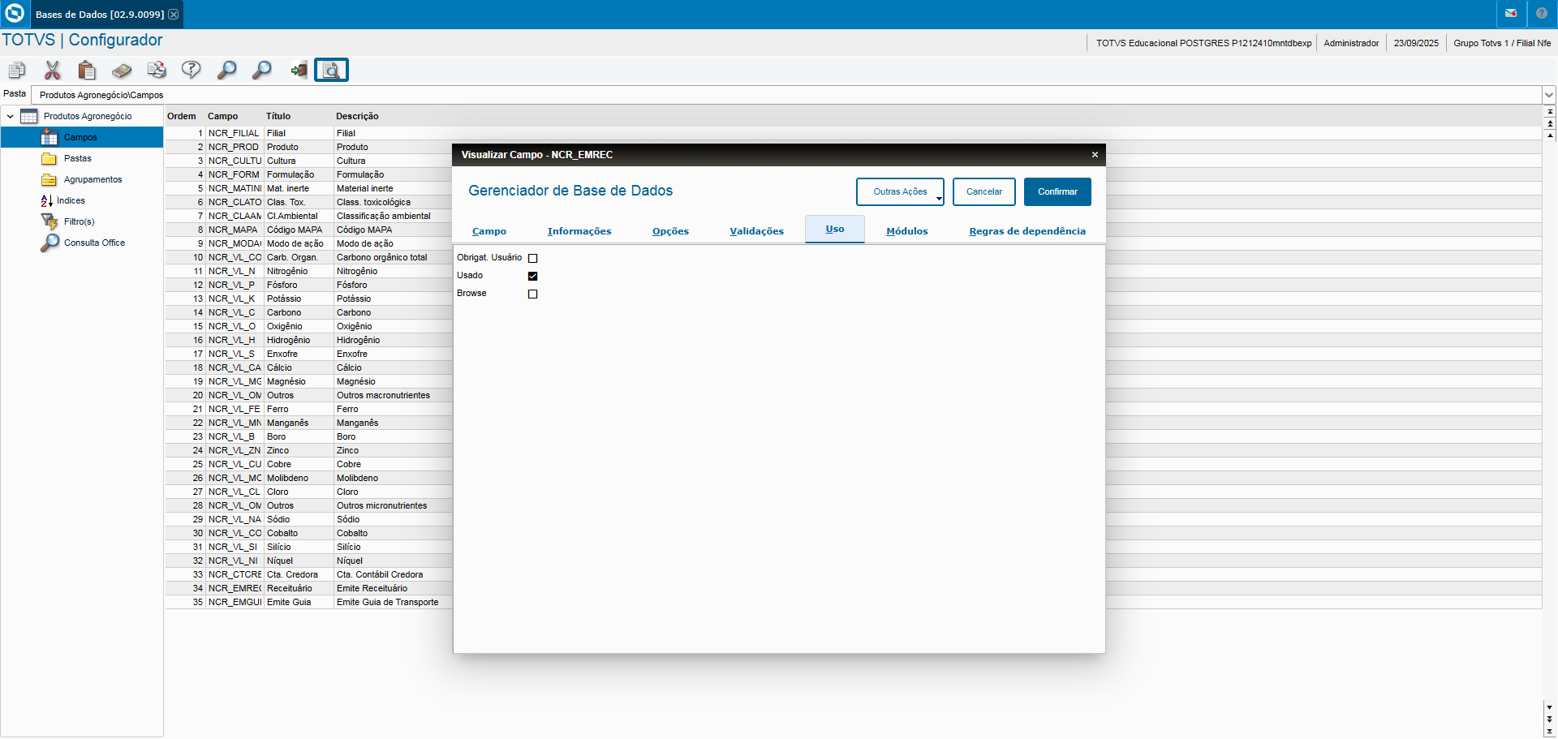The width and height of the screenshot is (1558, 739).
Task: Click the Campos tree node icon
Action: coord(49,137)
